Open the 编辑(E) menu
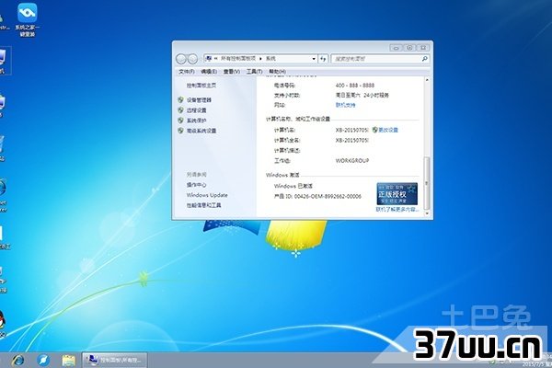Screen dimensions: 552x368 (209, 72)
